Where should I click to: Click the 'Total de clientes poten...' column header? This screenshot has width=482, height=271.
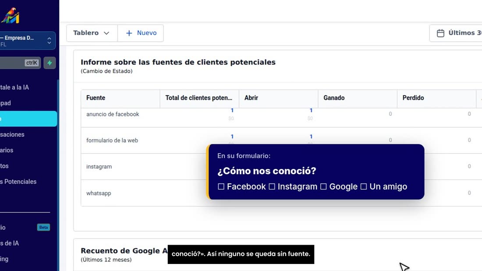pos(198,98)
